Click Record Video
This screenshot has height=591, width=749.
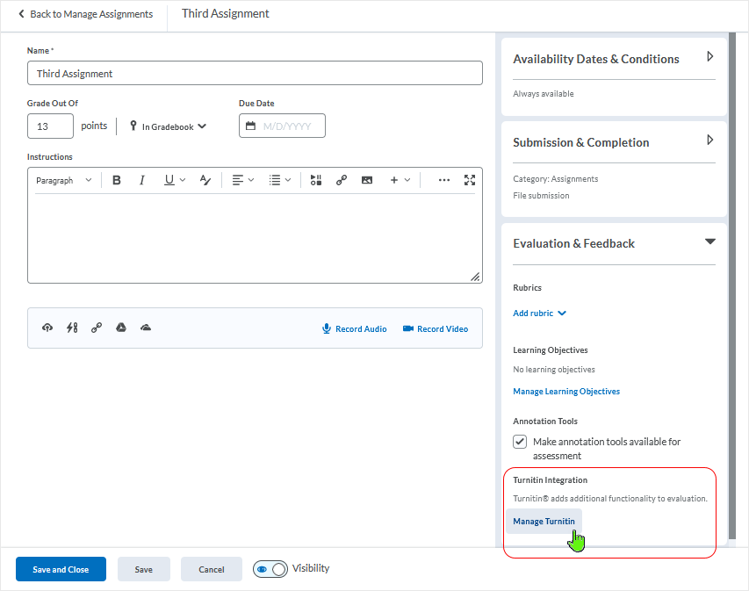pos(436,328)
